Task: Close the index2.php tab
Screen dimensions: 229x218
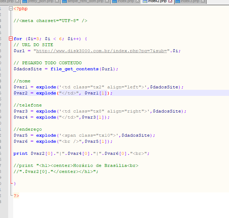Action: click(x=170, y=1)
